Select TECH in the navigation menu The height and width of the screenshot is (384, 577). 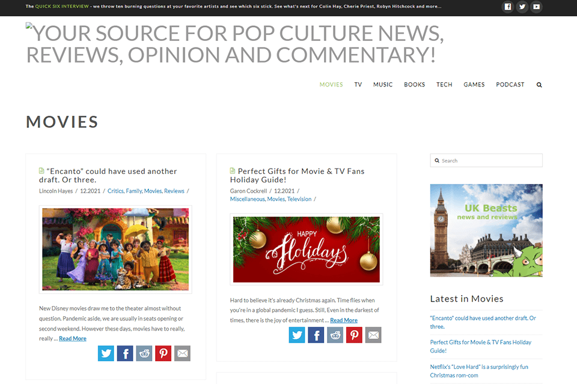coord(444,85)
